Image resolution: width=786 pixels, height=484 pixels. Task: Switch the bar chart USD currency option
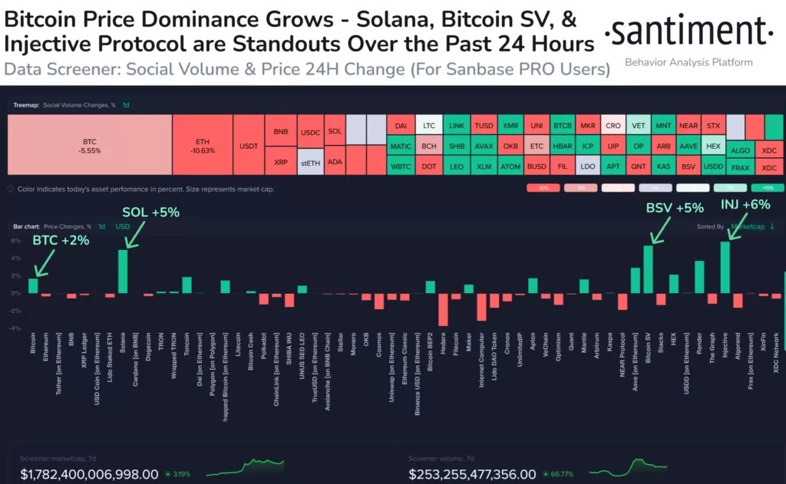[x=123, y=226]
